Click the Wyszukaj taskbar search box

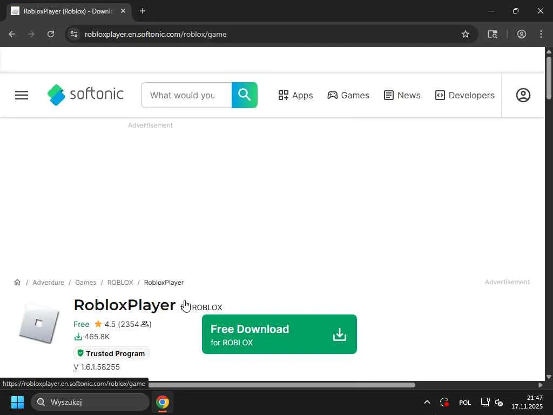90,402
